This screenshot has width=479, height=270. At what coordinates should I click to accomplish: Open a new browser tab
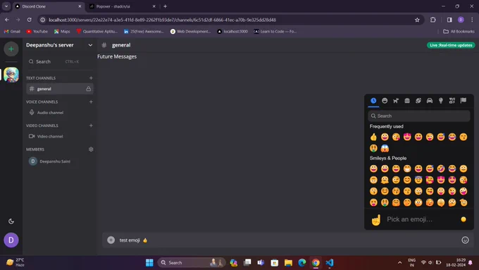[166, 6]
